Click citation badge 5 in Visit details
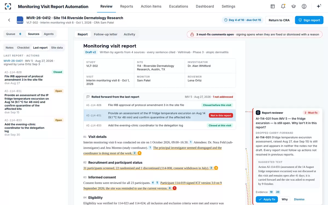Viewport: 328px width, 205px height. point(139,153)
